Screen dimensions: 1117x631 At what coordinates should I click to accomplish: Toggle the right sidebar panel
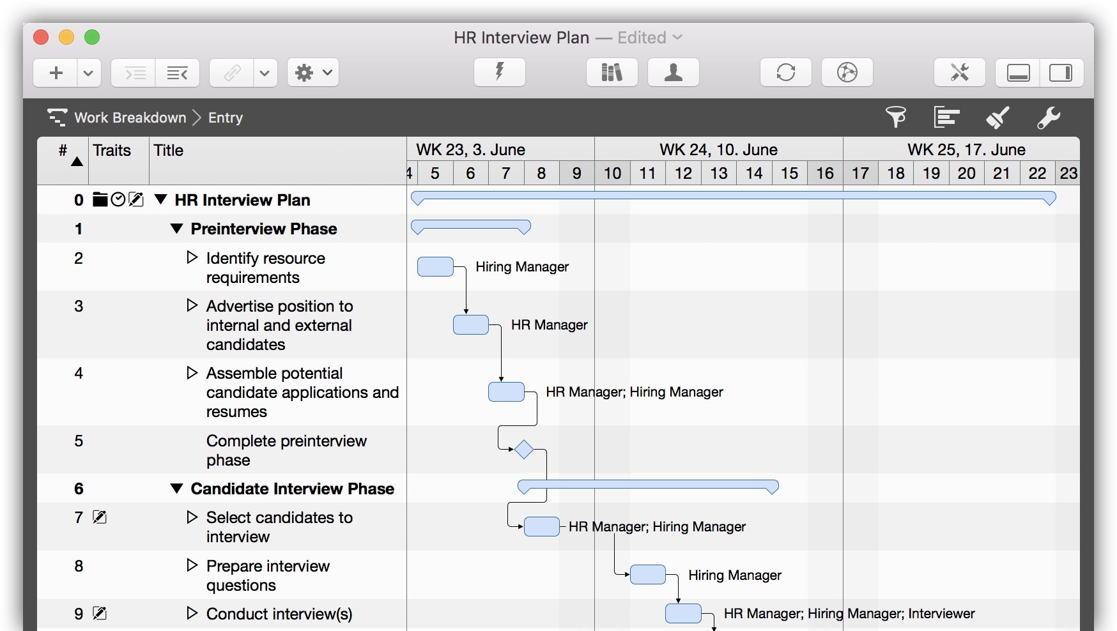[1061, 73]
